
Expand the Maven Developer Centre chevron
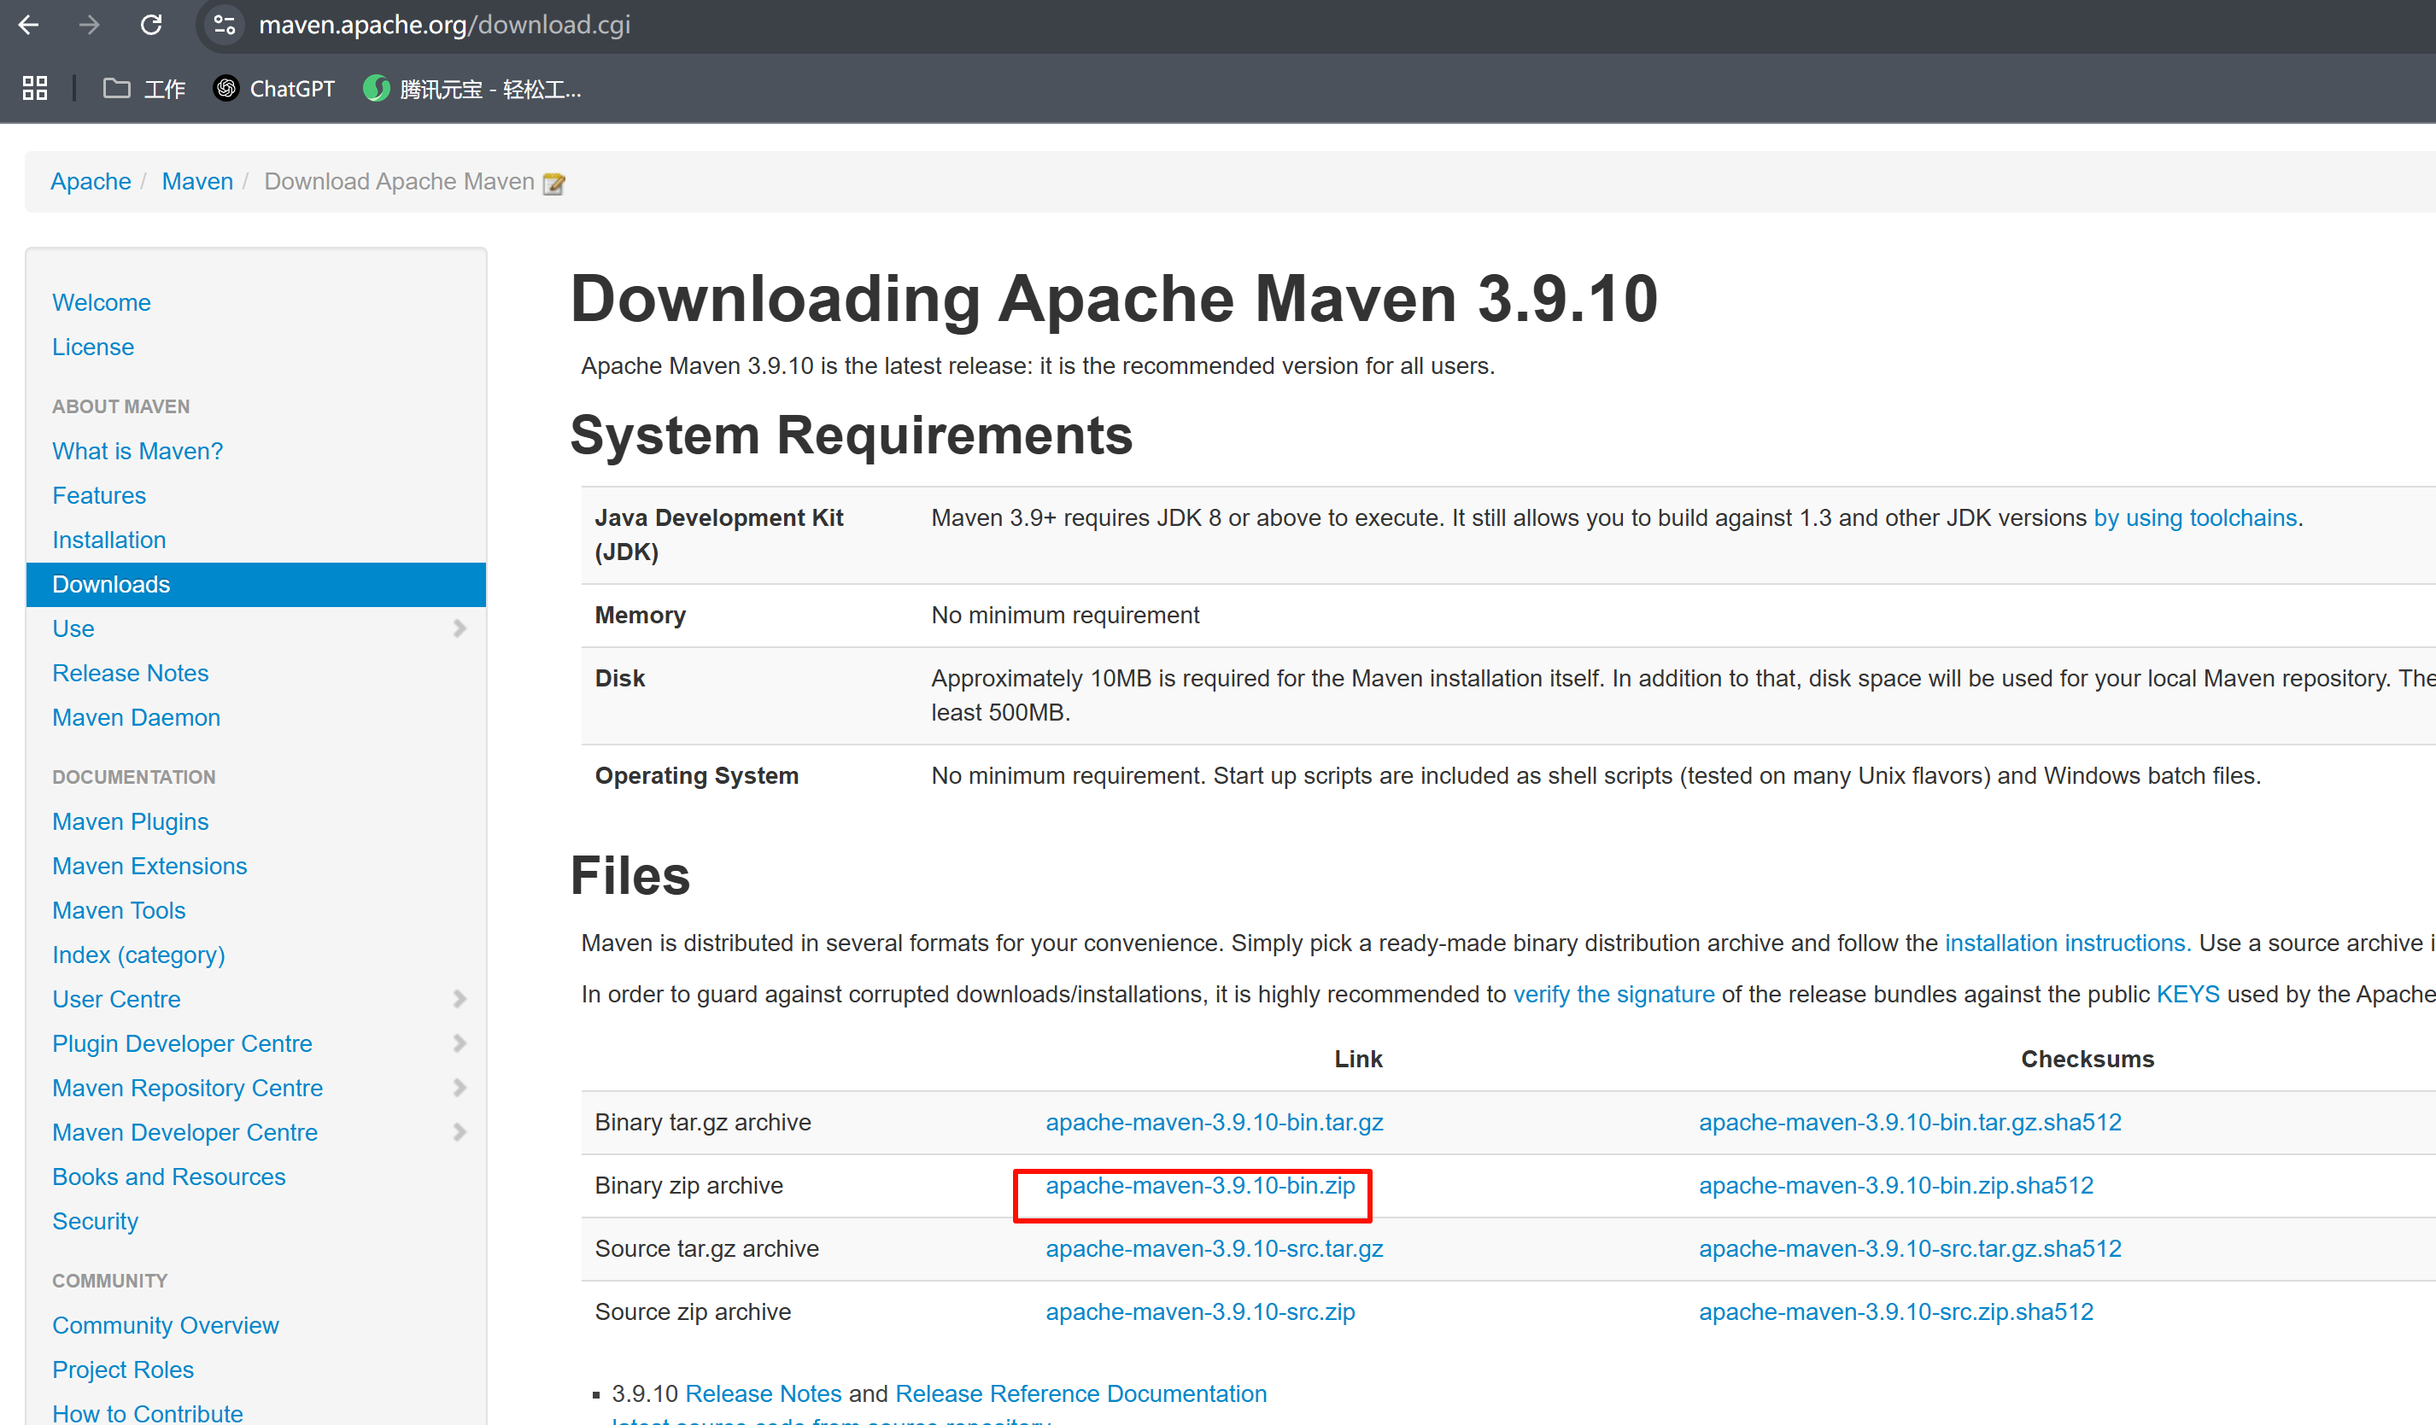pos(460,1132)
